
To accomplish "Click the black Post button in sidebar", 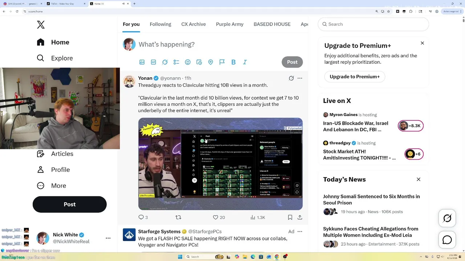I will 69,204.
